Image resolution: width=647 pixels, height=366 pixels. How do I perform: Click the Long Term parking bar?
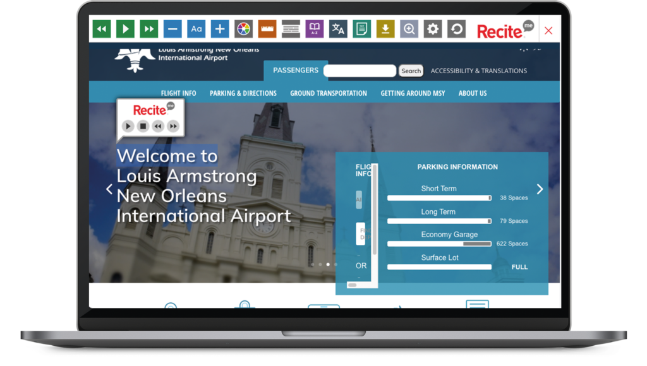pyautogui.click(x=440, y=221)
